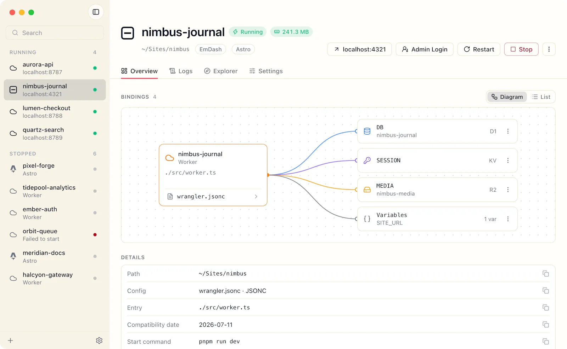This screenshot has height=349, width=567.
Task: Open the Logs tab
Action: click(x=181, y=71)
